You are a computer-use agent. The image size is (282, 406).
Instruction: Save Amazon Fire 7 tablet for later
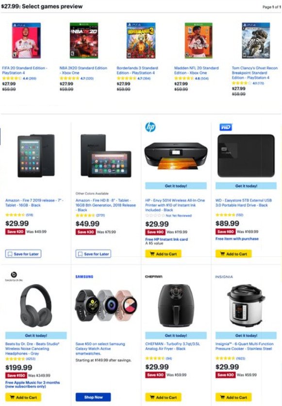(x=23, y=254)
